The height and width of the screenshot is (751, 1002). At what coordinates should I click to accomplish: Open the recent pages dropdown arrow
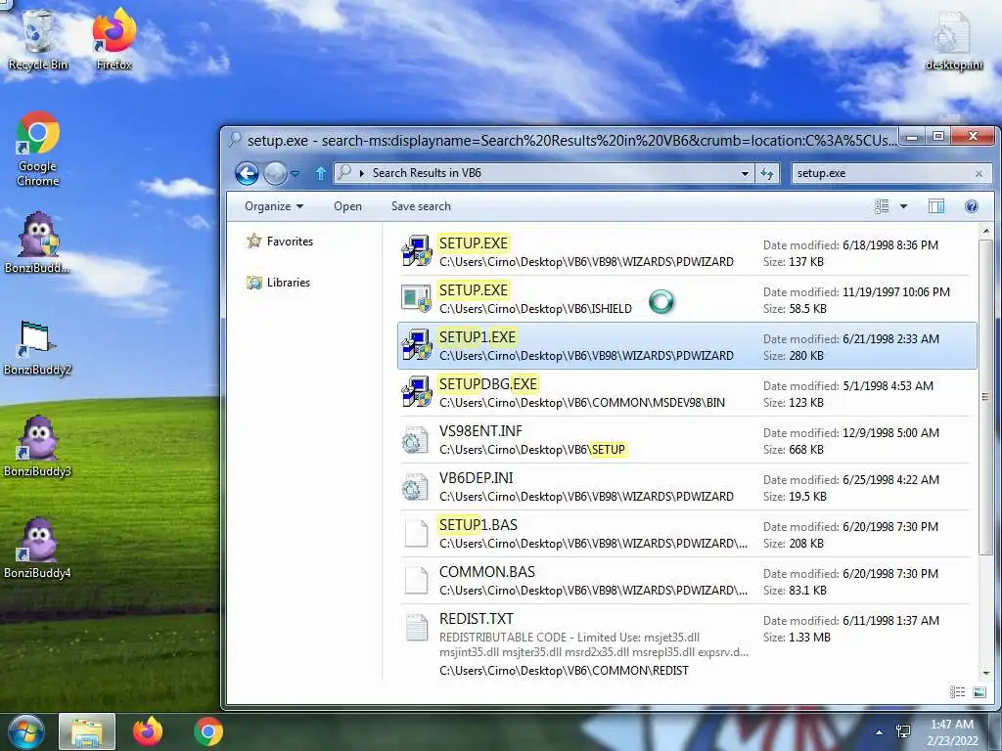pos(295,174)
